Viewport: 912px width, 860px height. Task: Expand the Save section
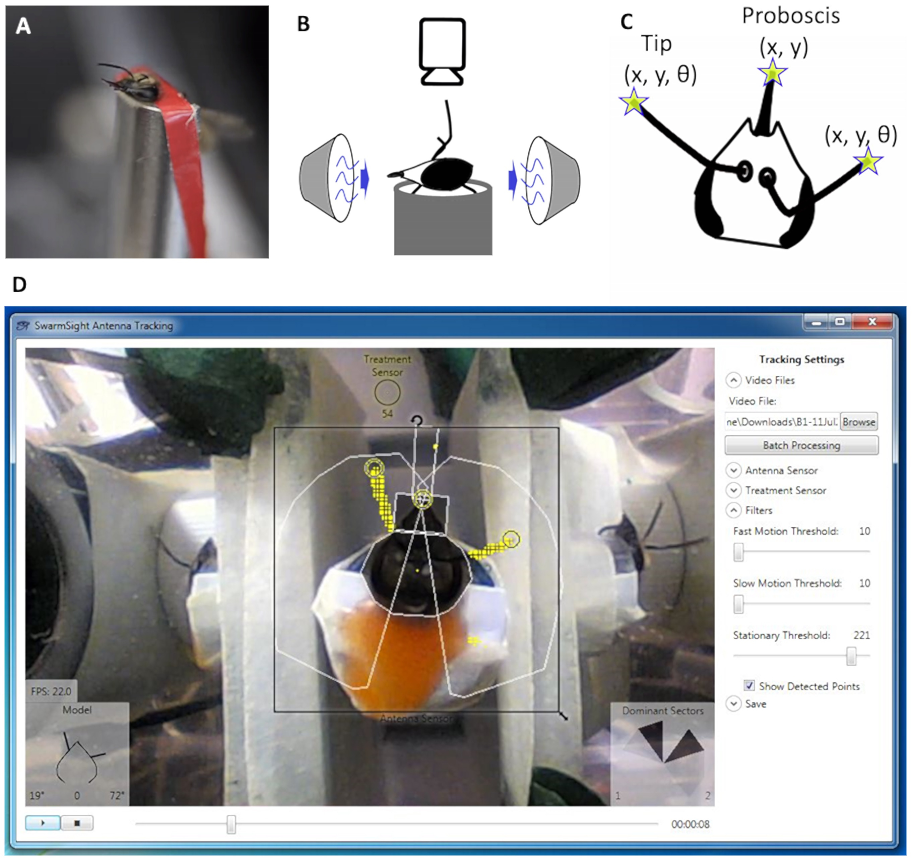coord(733,703)
